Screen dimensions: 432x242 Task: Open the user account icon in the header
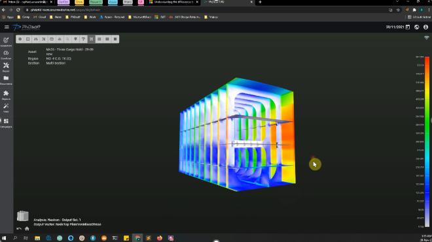point(425,27)
